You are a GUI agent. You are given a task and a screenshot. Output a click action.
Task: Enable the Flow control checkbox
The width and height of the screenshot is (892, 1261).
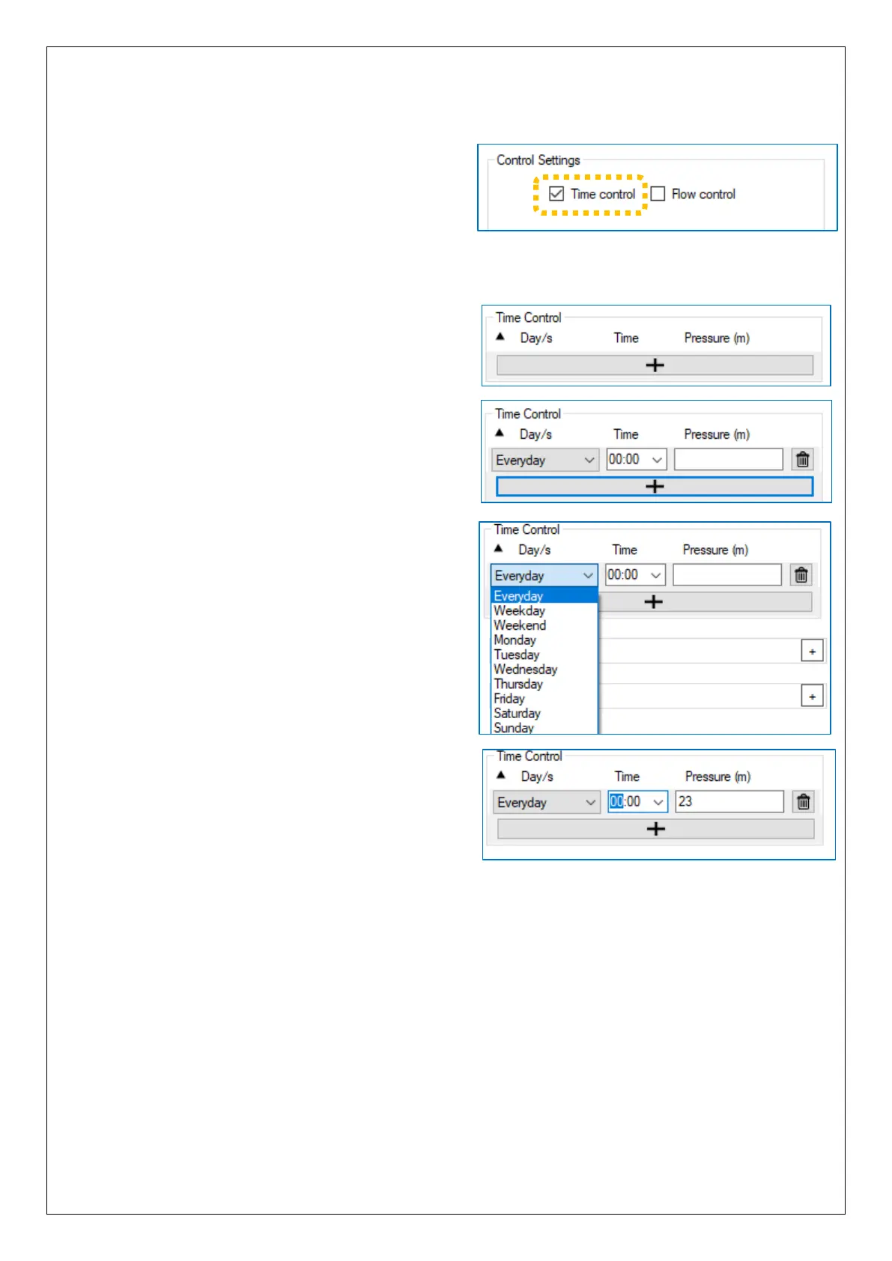click(x=658, y=194)
